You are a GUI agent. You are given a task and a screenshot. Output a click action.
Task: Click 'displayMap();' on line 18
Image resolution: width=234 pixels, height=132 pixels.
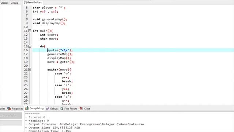pos(59,58)
